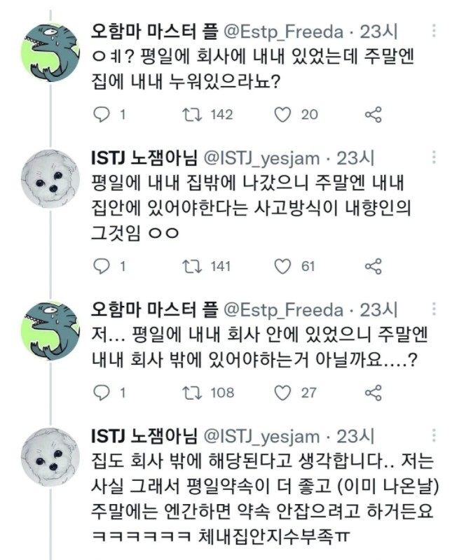The image size is (459, 560).
Task: Share the first tweet in the thread
Action: (374, 115)
